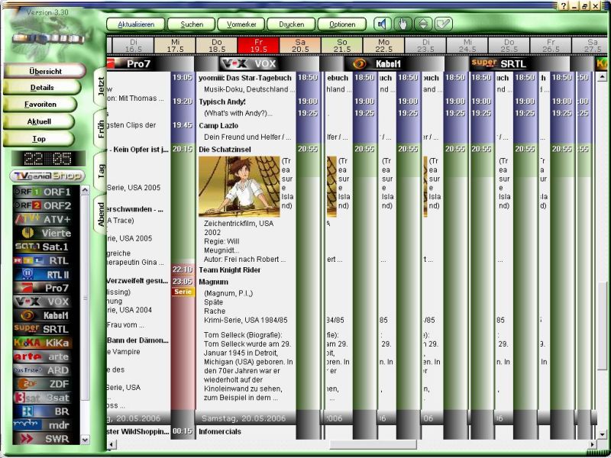
Task: Click Aktualisieren button
Action: pyautogui.click(x=136, y=24)
